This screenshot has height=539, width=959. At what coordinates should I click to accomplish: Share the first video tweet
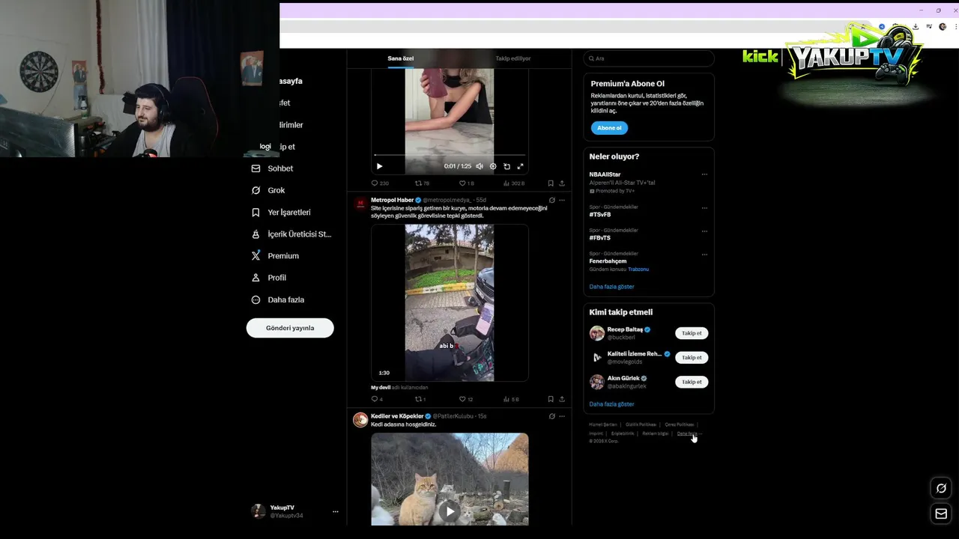pos(562,183)
